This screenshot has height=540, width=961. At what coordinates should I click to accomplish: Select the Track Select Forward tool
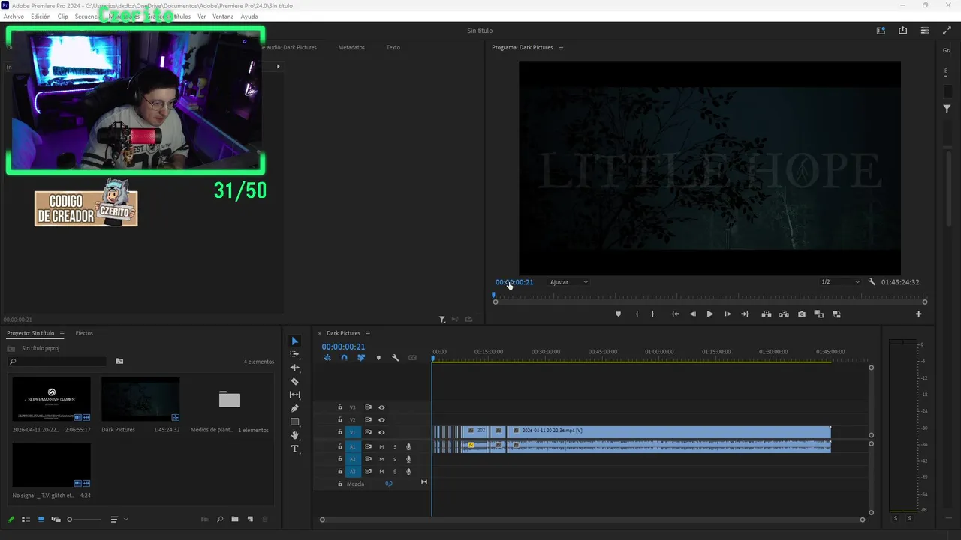click(294, 354)
